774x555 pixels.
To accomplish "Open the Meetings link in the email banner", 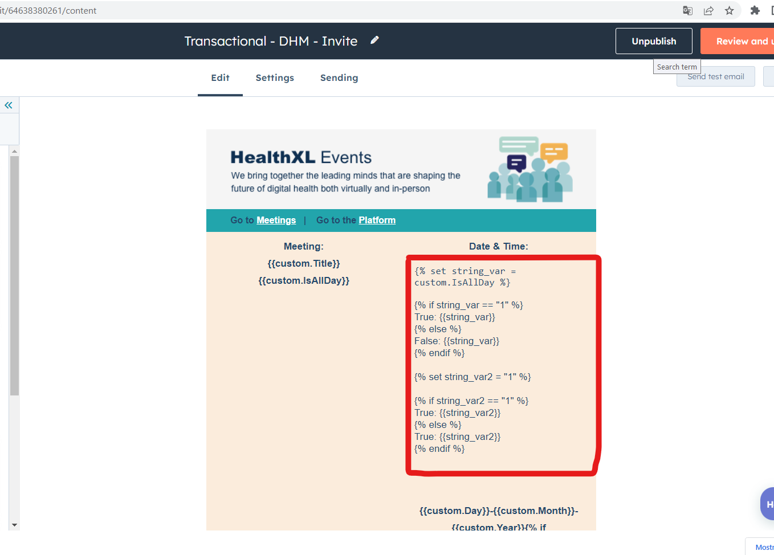I will 276,220.
